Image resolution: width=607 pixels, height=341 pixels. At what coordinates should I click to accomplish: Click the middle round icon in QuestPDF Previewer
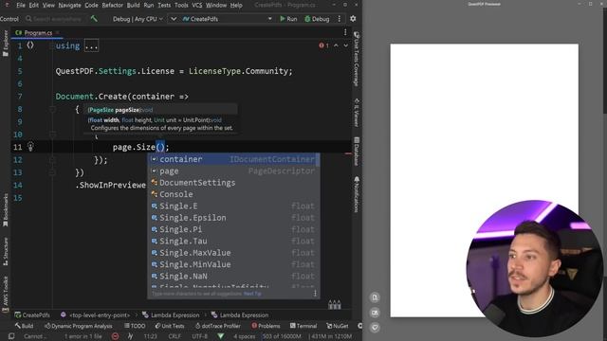click(375, 313)
